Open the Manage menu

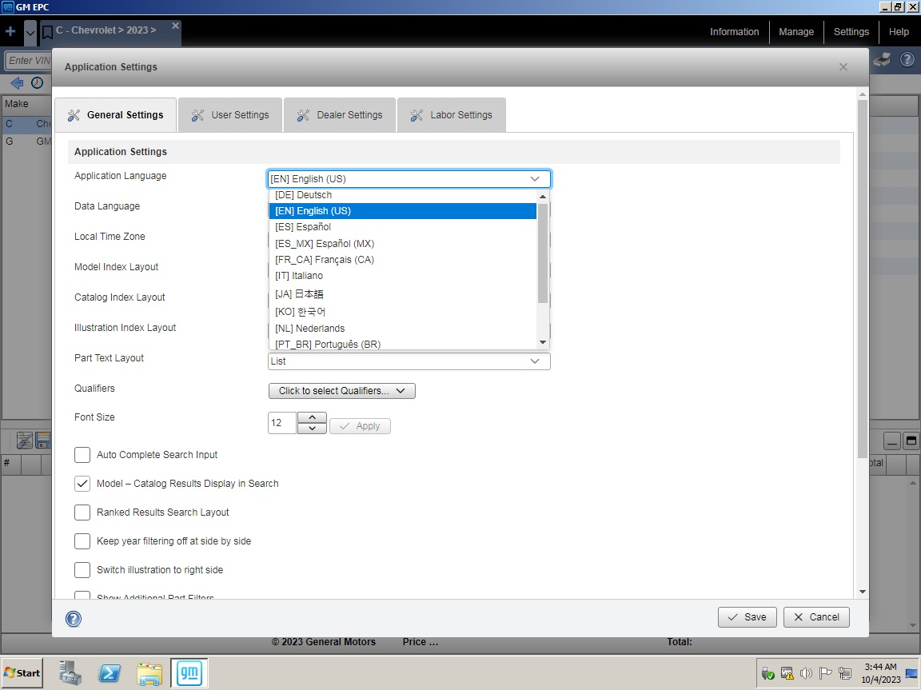796,32
